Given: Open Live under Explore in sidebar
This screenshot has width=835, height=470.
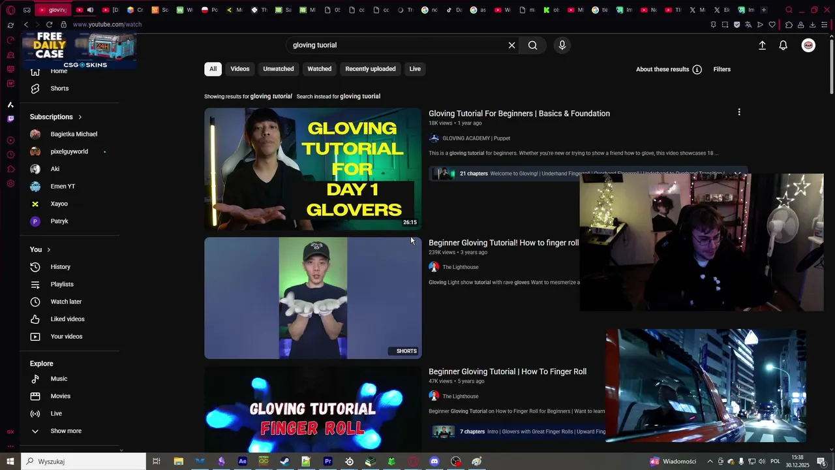Looking at the screenshot, I should click(x=56, y=413).
